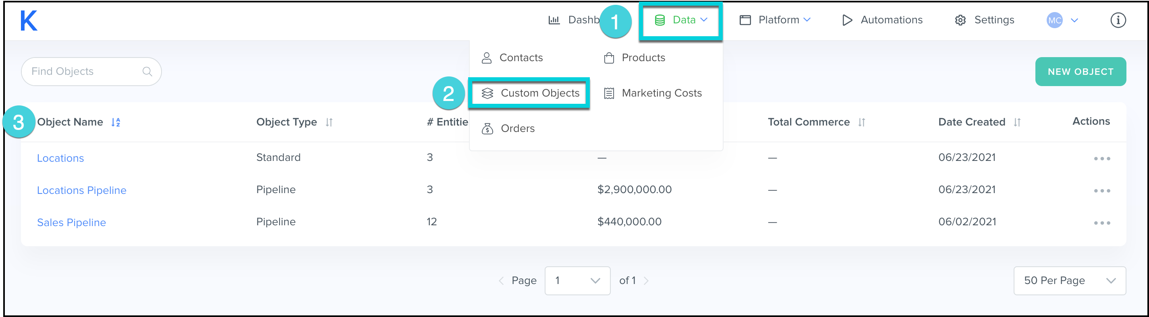Expand the Platform dropdown menu

[x=775, y=20]
